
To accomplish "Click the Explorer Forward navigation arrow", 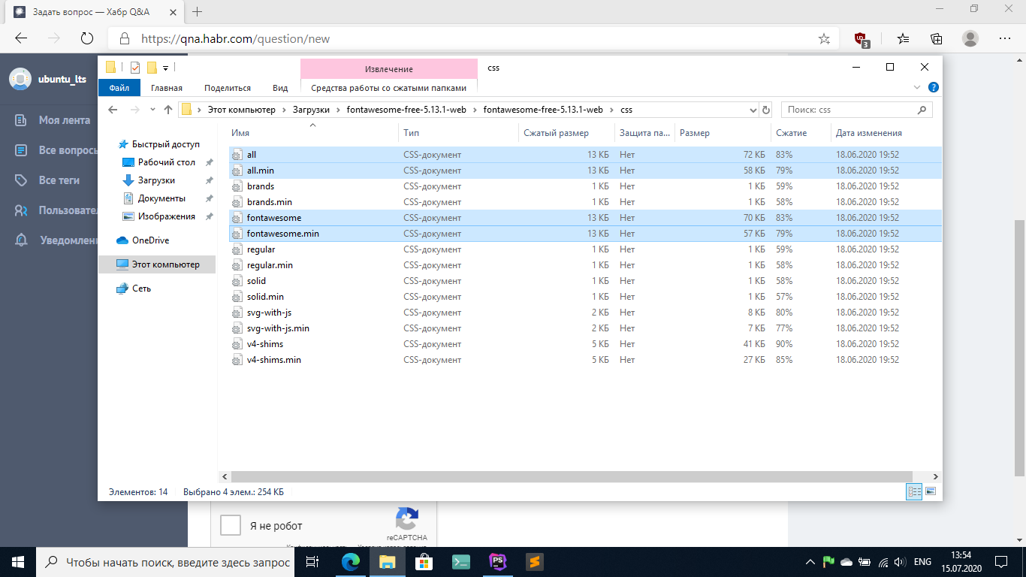I will coord(135,110).
